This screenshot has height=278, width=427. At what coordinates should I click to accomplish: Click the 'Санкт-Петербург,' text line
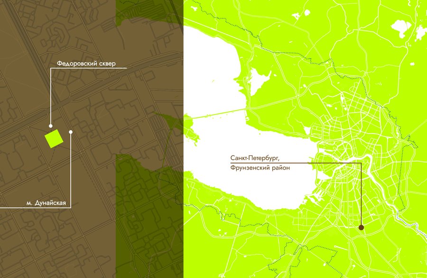(x=255, y=158)
